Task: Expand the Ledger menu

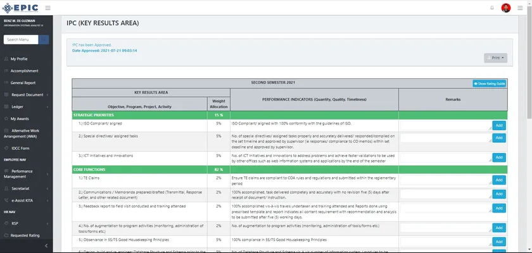Action: [26, 107]
